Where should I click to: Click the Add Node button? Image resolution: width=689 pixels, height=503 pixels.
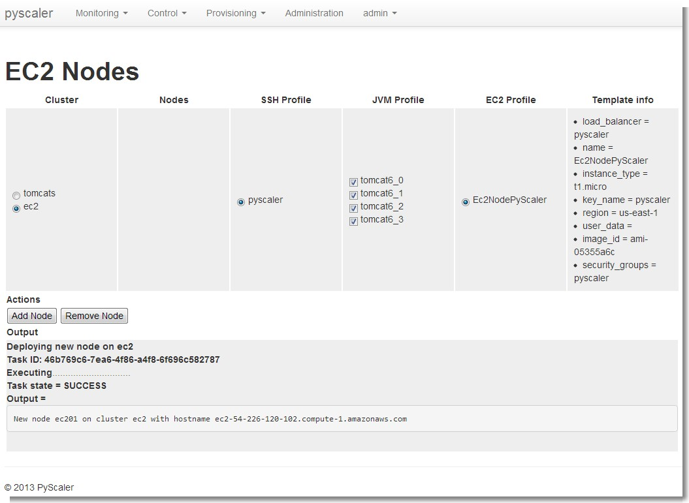click(32, 316)
